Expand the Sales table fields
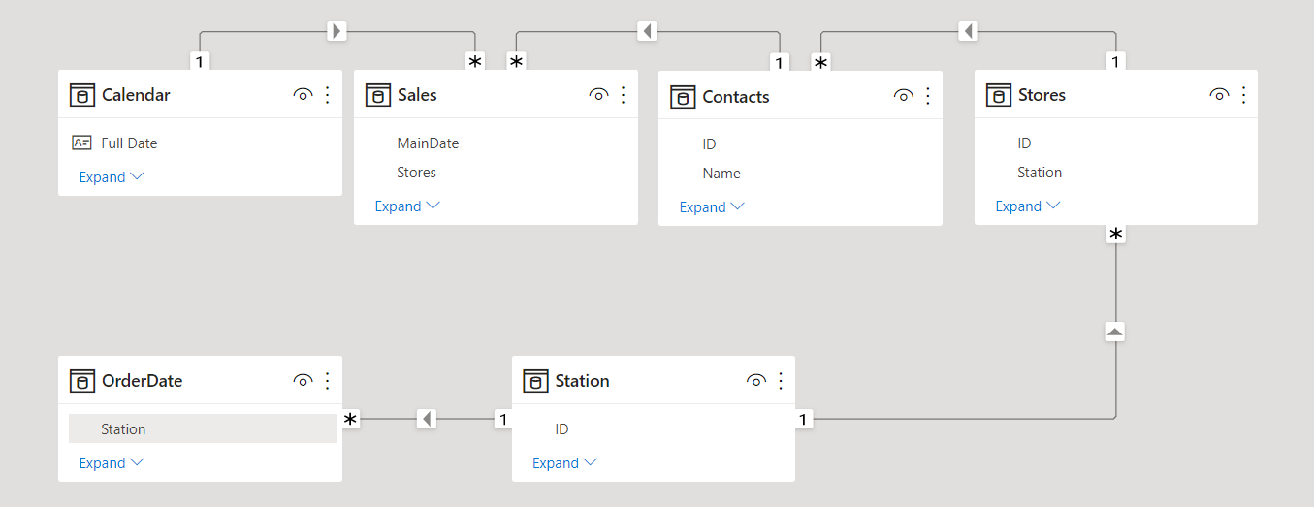The width and height of the screenshot is (1314, 507). (x=407, y=206)
